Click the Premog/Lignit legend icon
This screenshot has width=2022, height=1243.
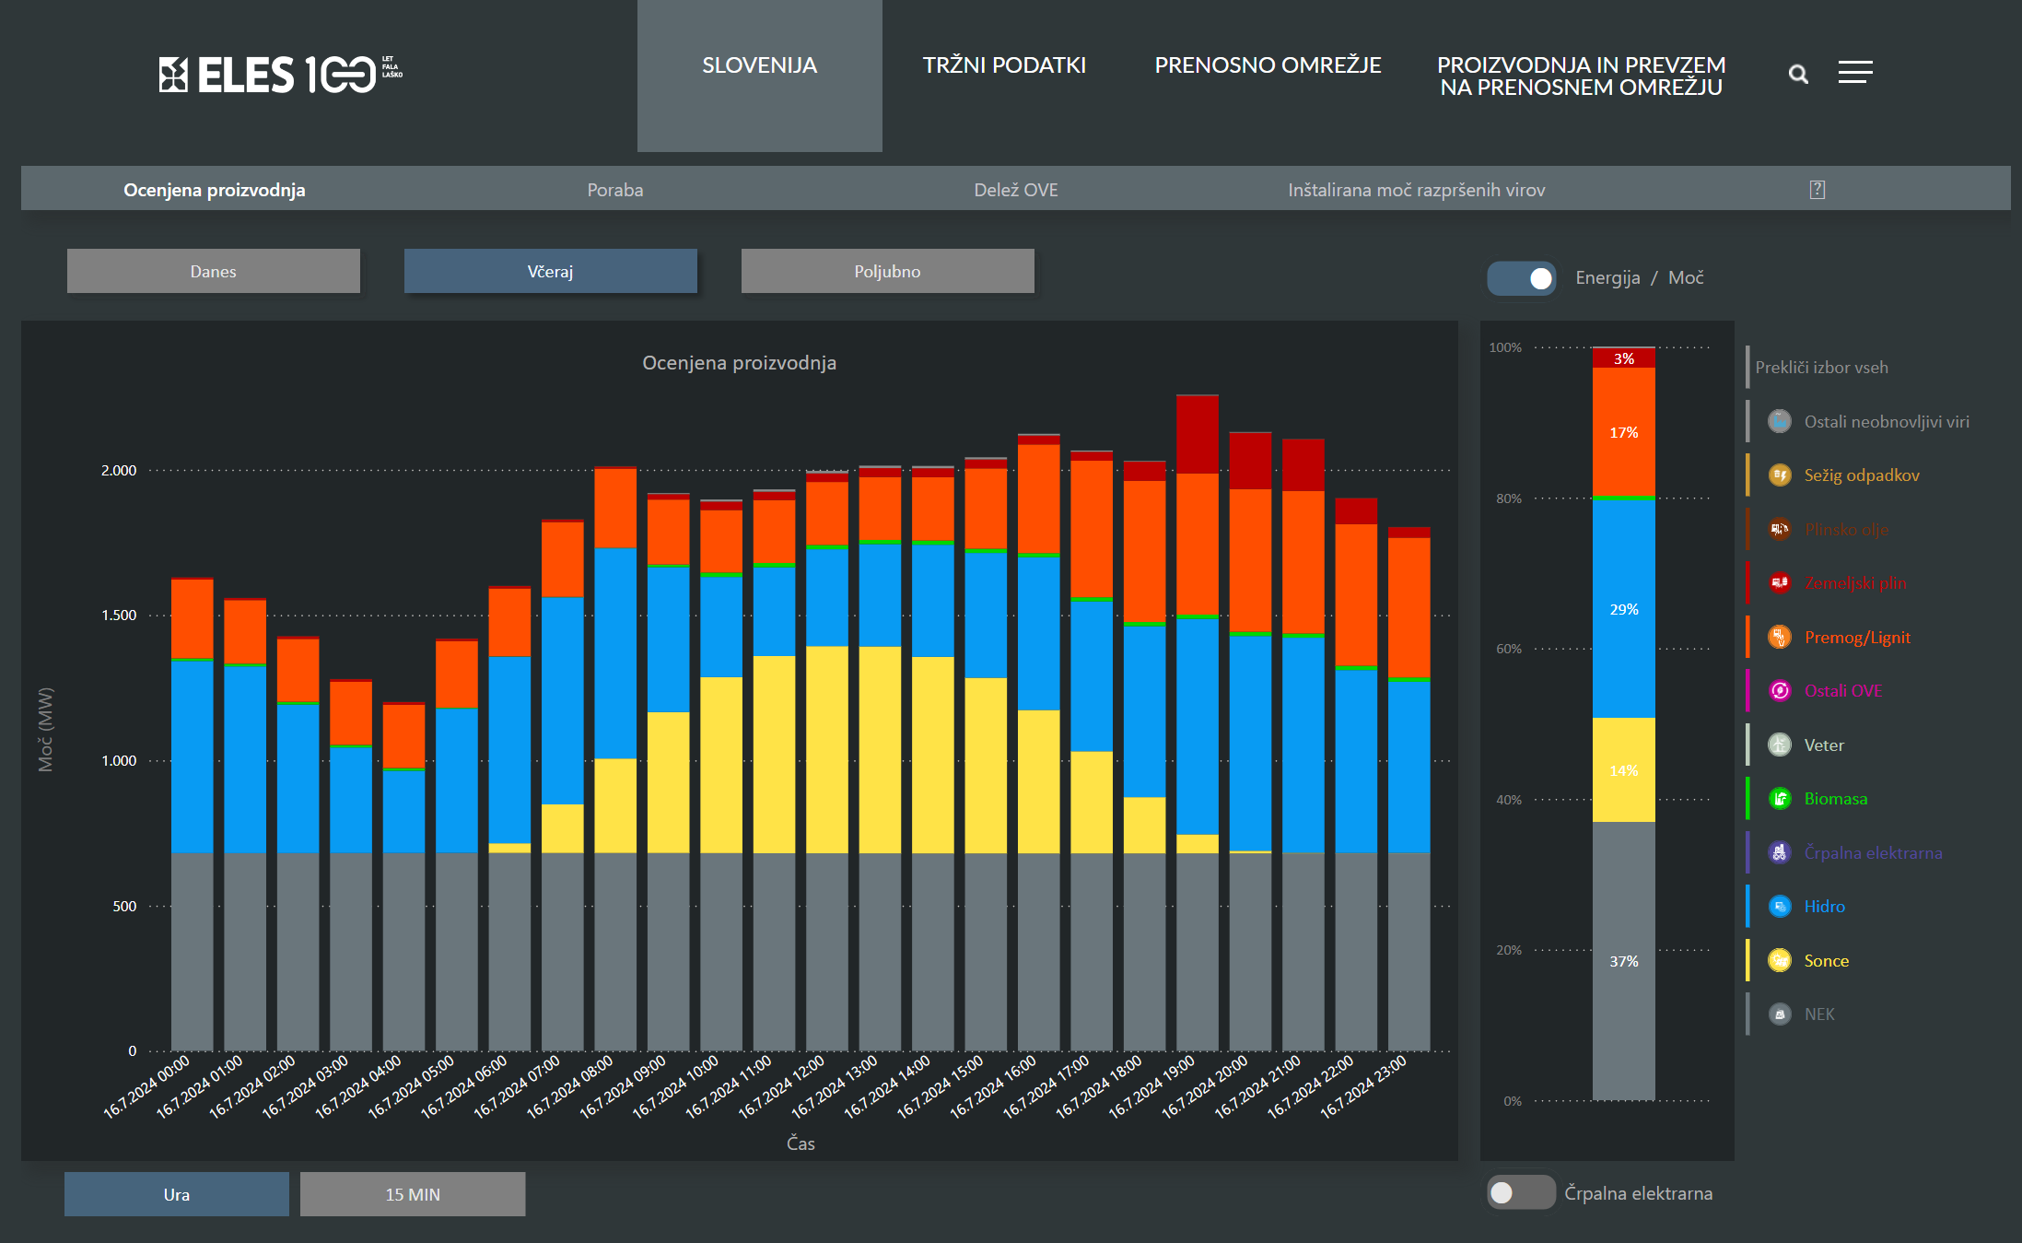[1779, 637]
